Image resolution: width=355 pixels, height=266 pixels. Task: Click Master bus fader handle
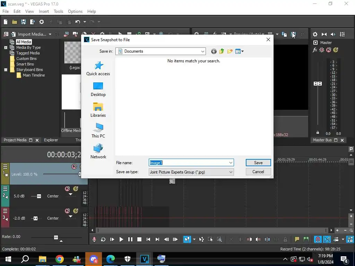[318, 84]
